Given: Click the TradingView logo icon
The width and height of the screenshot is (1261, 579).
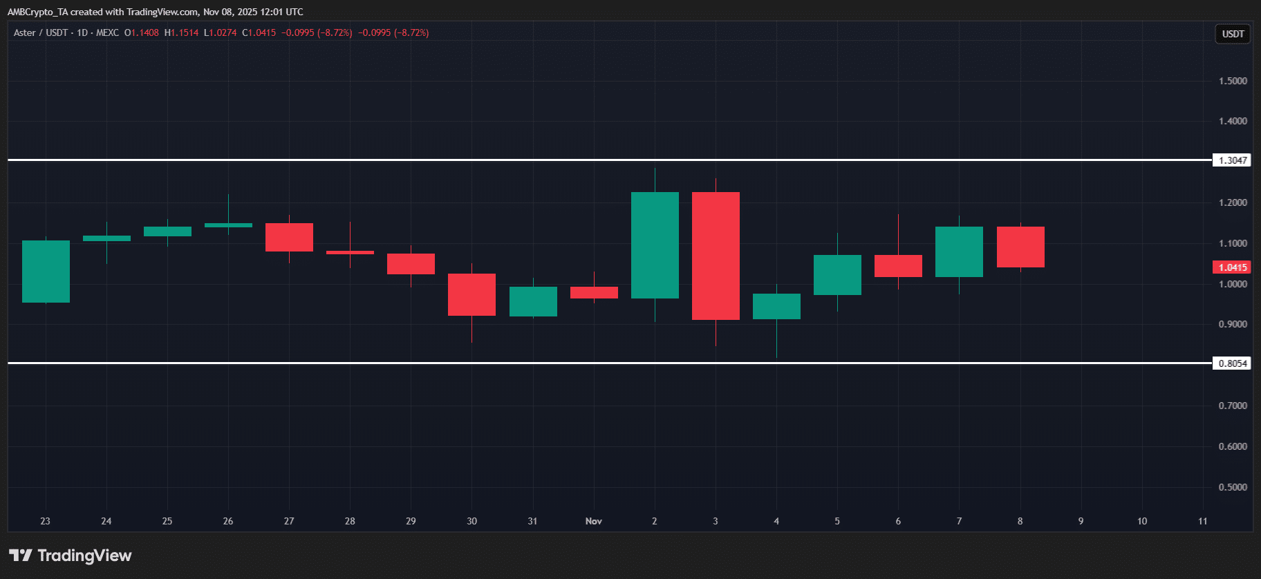Looking at the screenshot, I should point(21,556).
